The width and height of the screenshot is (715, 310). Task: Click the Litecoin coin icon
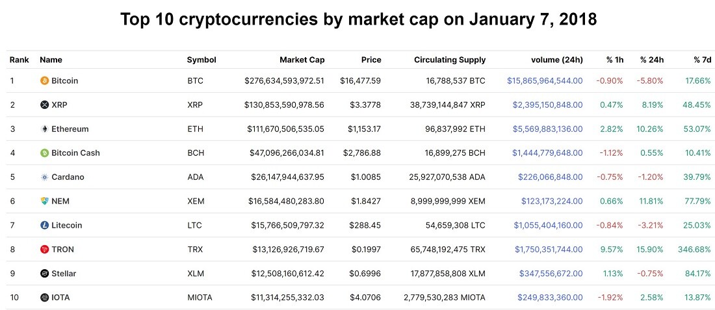(44, 225)
